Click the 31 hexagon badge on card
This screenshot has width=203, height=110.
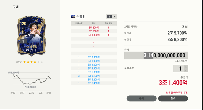(23, 32)
